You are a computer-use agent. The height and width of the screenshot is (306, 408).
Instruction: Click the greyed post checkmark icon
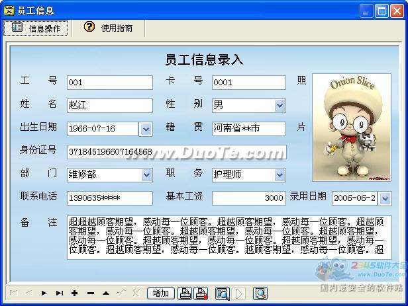[x=121, y=293]
